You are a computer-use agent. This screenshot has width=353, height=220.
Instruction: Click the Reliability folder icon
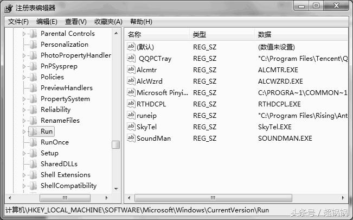pyautogui.click(x=34, y=110)
